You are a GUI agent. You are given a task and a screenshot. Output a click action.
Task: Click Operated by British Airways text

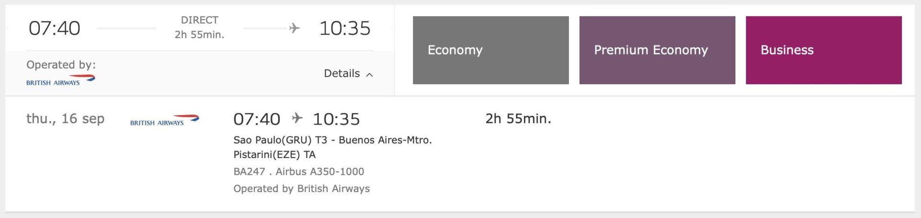[302, 189]
